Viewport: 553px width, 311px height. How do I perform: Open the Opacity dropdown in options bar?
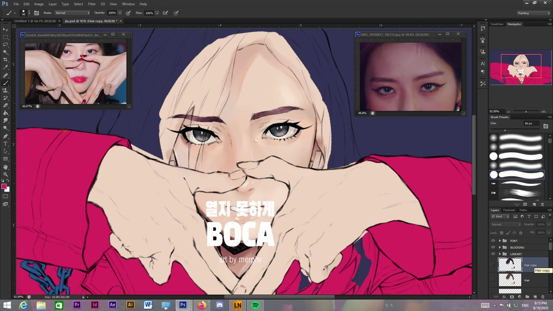(x=120, y=13)
